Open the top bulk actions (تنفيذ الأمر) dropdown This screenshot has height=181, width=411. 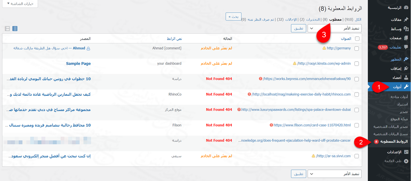pyautogui.click(x=335, y=28)
